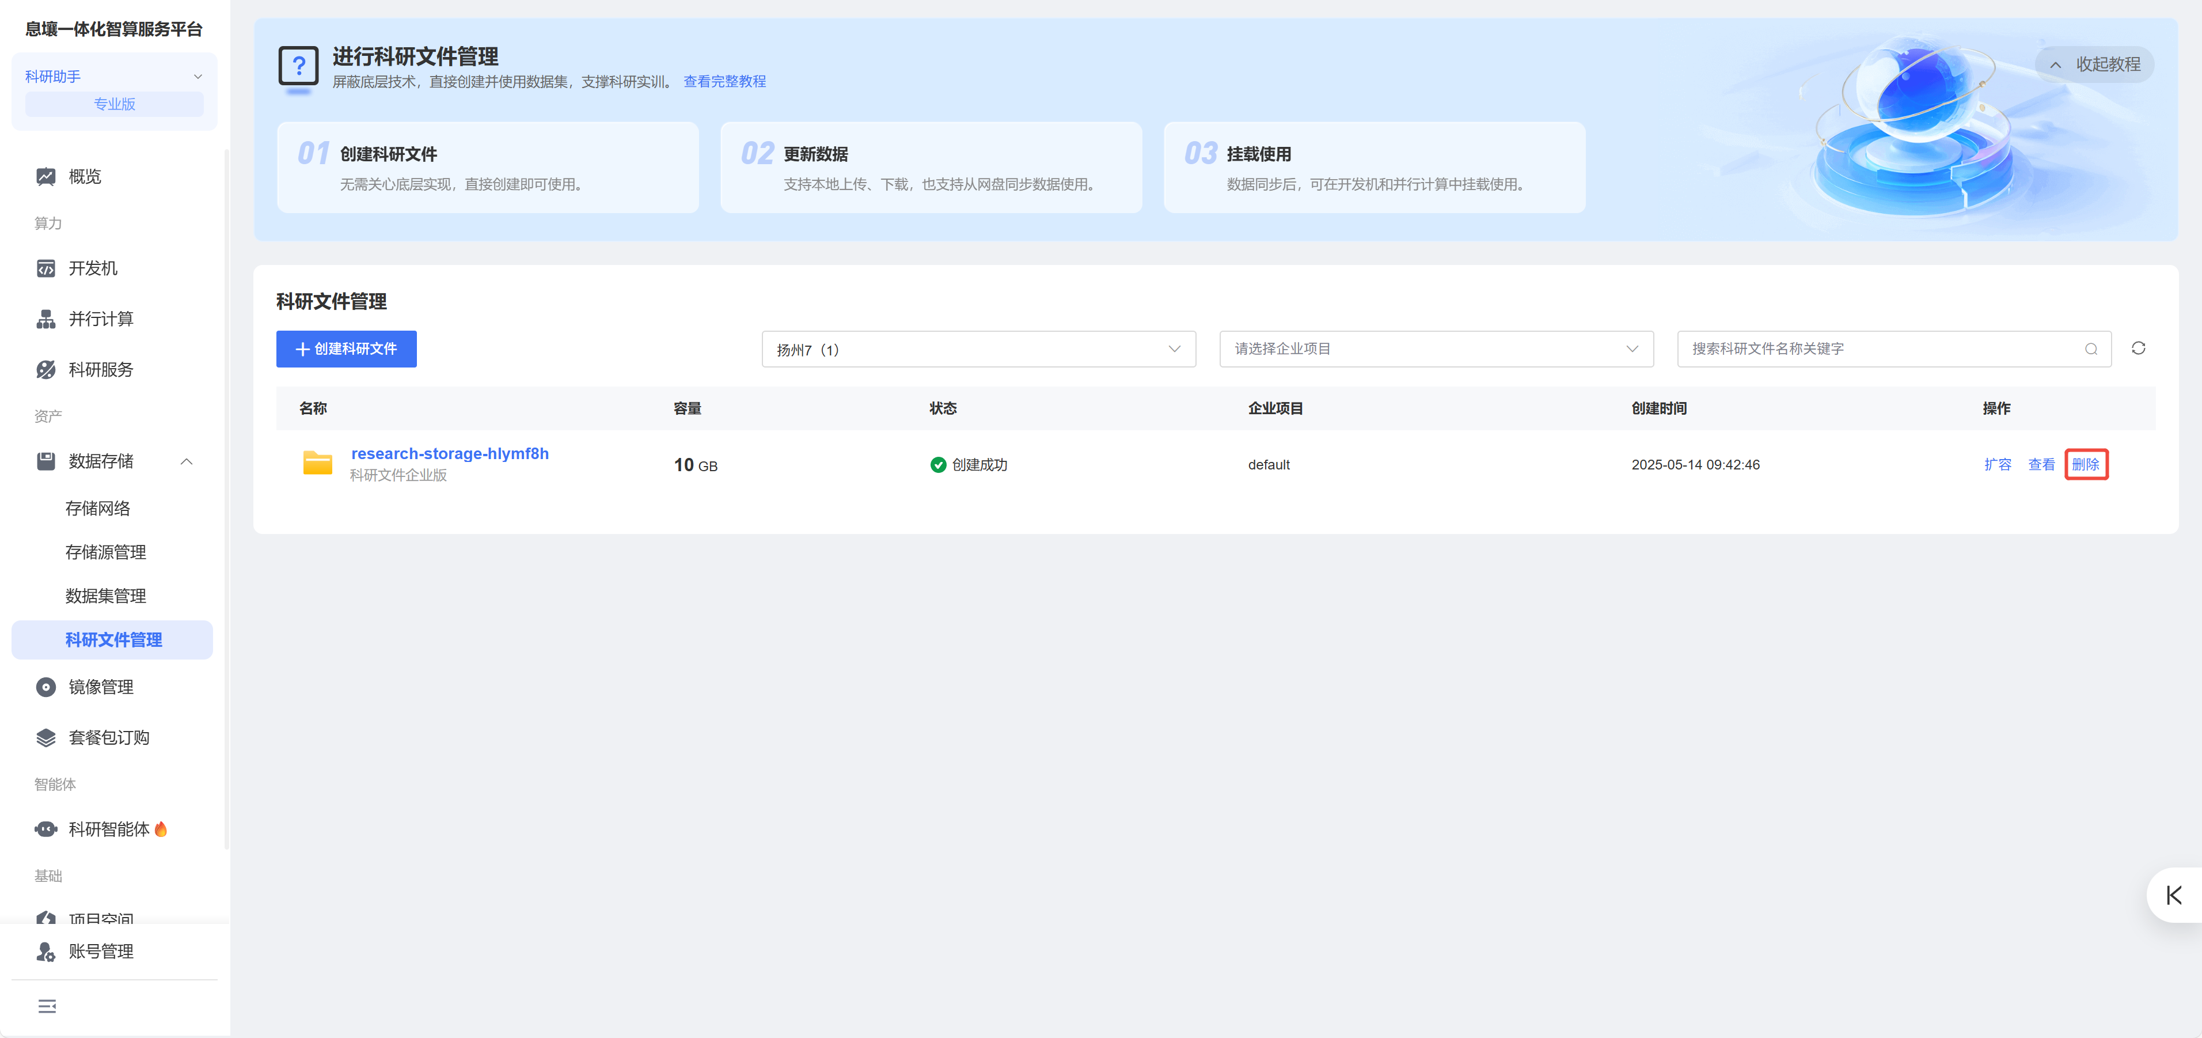Open the 并行计算 menu label

pos(101,319)
